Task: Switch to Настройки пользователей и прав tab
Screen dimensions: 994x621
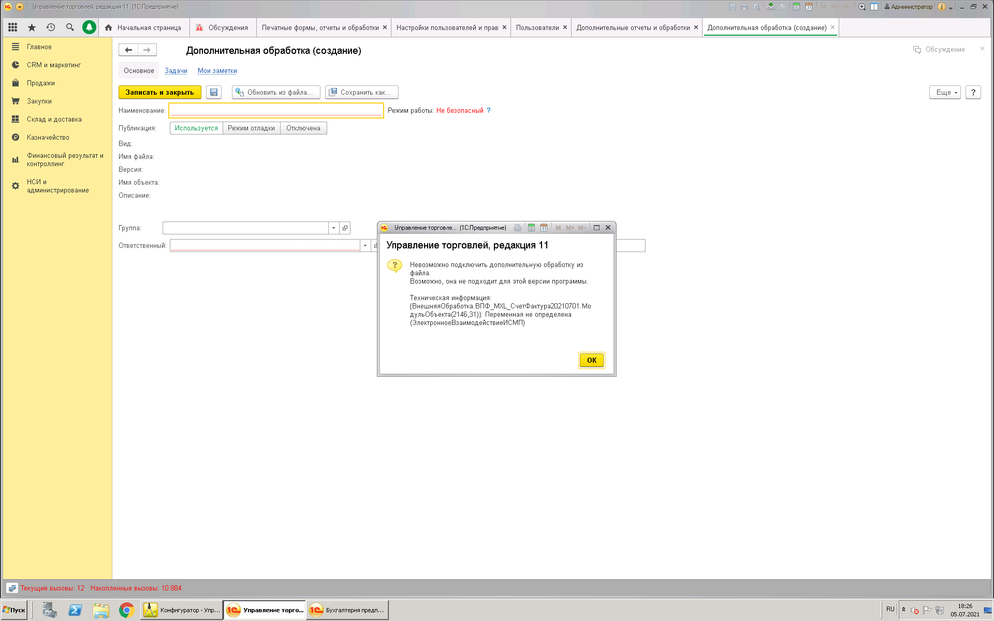Action: pos(447,27)
